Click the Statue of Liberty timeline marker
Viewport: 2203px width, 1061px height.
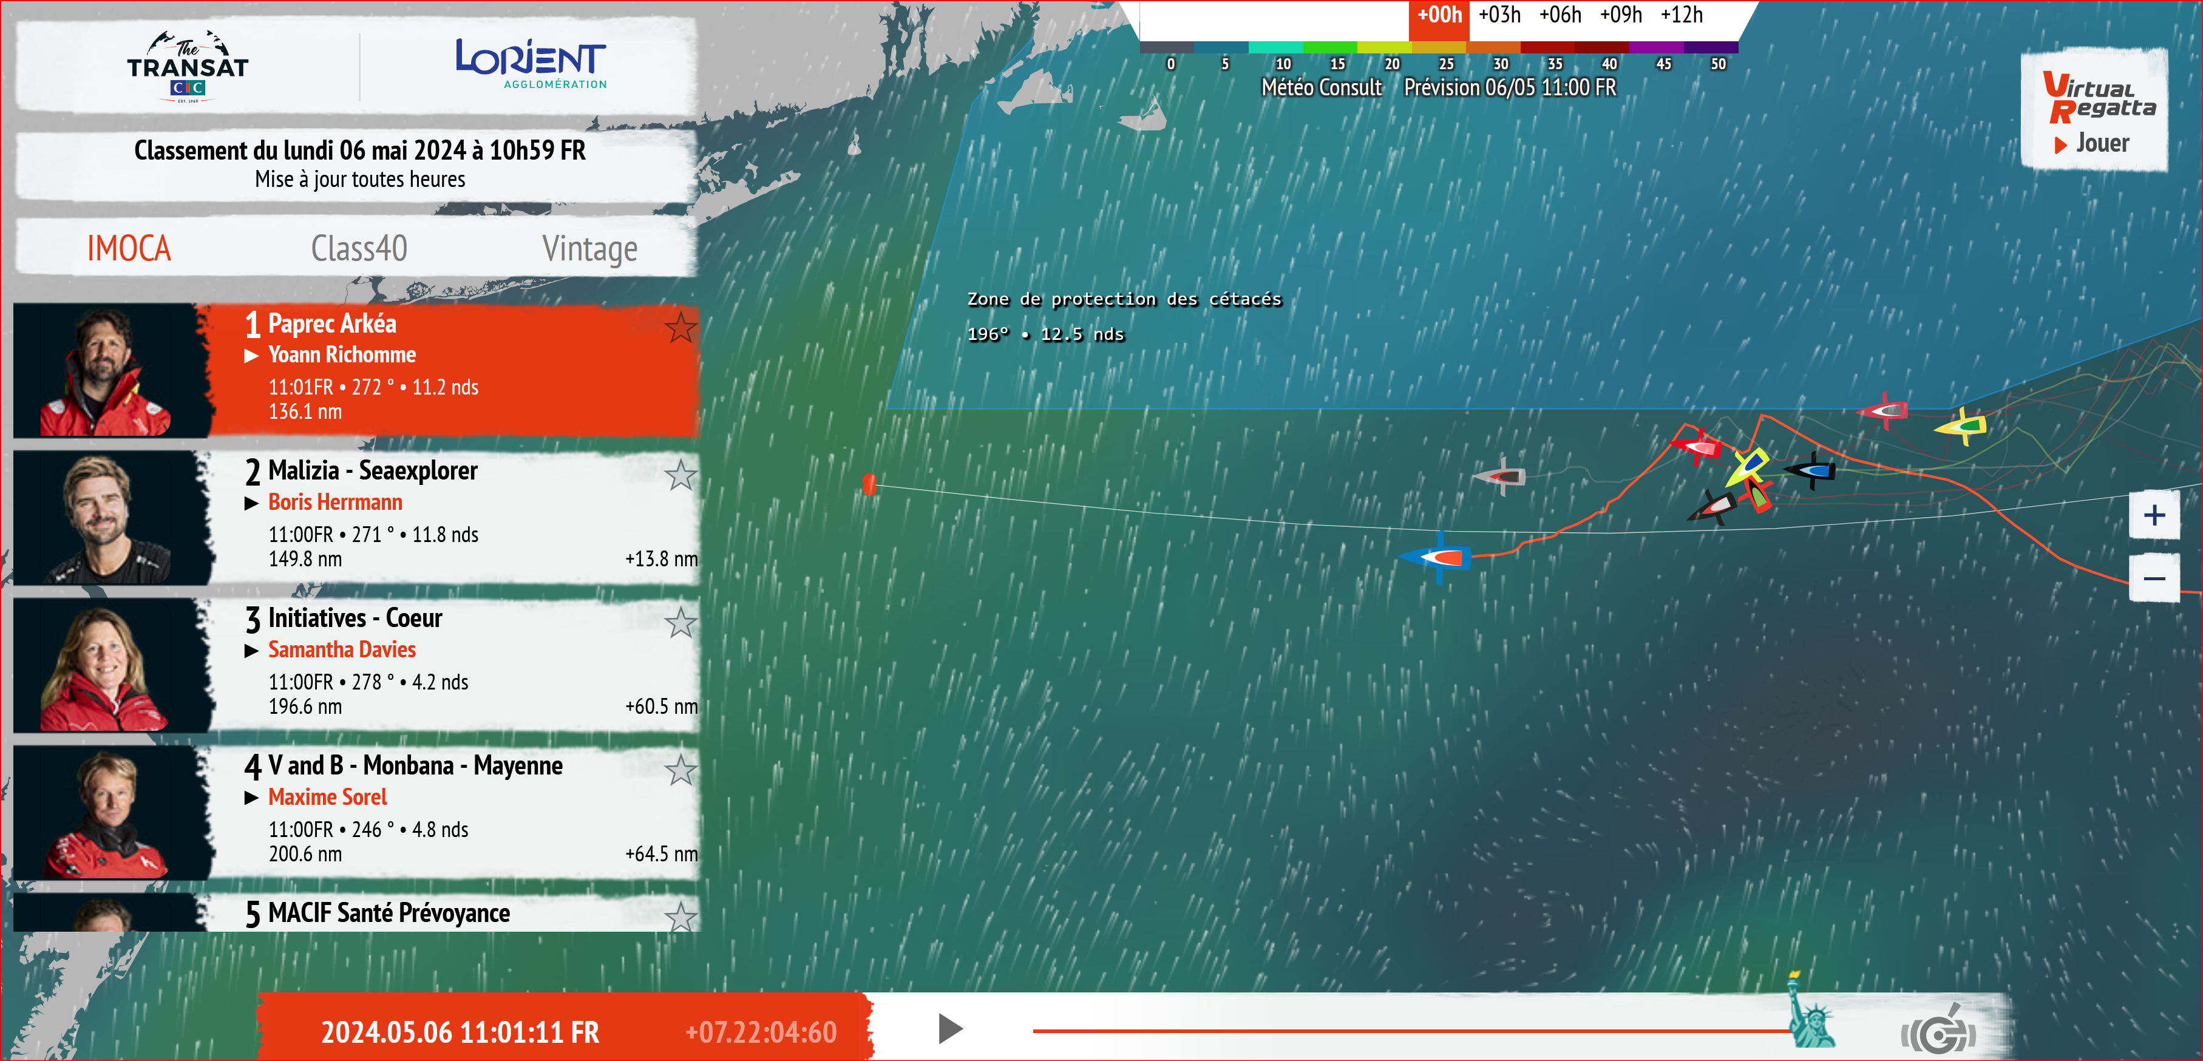(x=1810, y=1009)
